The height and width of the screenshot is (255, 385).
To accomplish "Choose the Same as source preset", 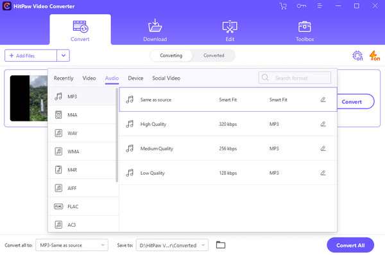I will tap(228, 100).
